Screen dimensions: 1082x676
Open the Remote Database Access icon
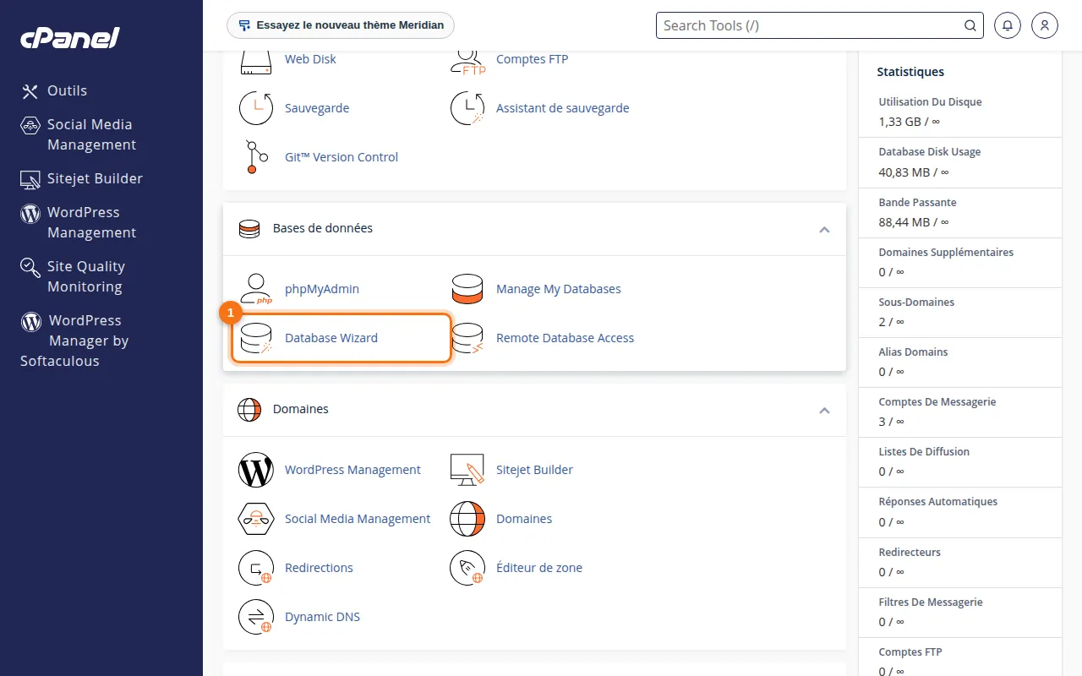[x=467, y=338]
